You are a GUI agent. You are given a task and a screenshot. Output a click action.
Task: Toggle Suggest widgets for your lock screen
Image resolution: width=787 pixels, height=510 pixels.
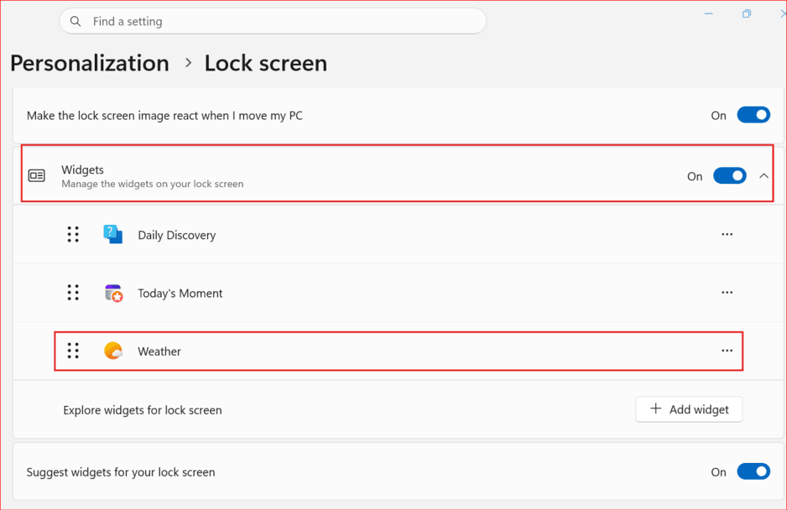[753, 471]
